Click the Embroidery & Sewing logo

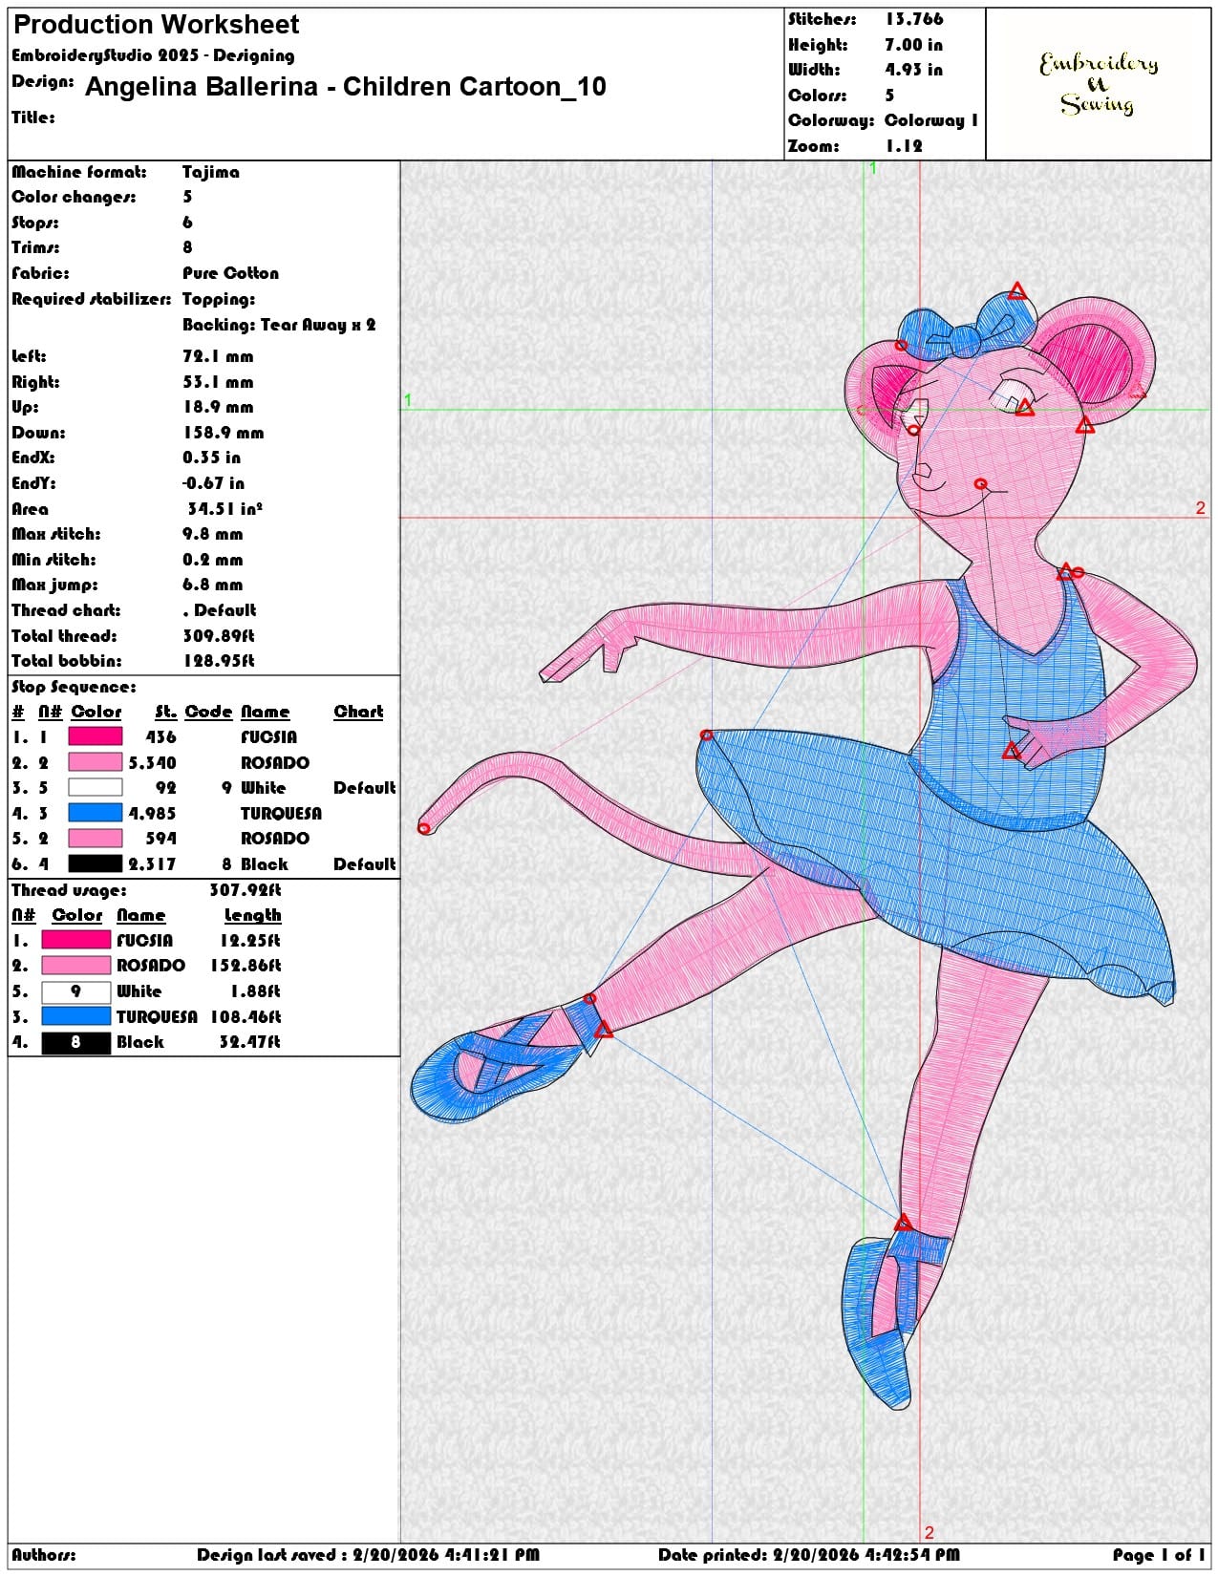1099,84
